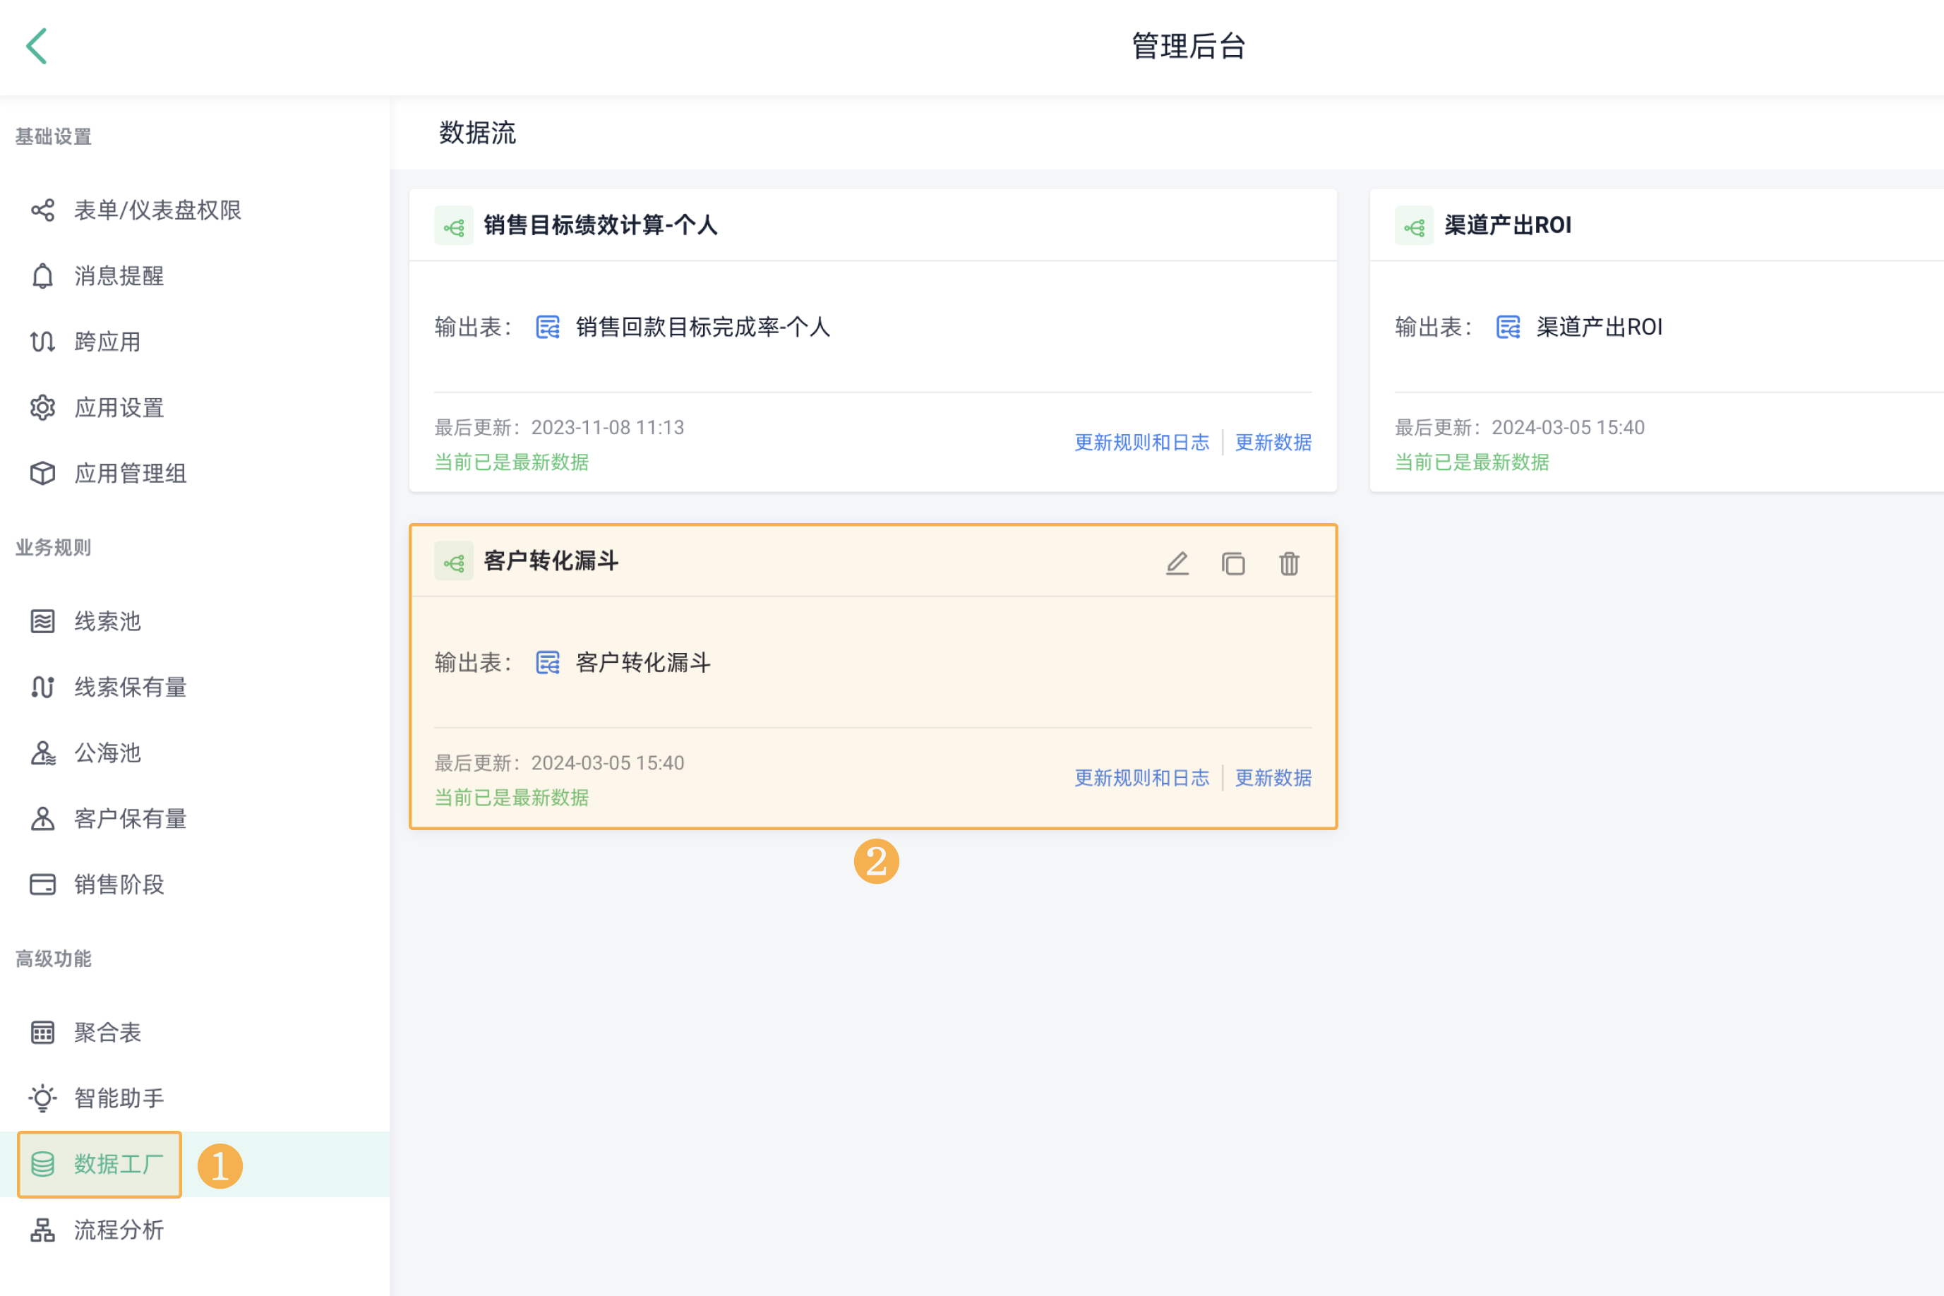Screen dimensions: 1944x1296
Task: Copy the 客户转化漏斗 data flow
Action: click(x=1233, y=564)
